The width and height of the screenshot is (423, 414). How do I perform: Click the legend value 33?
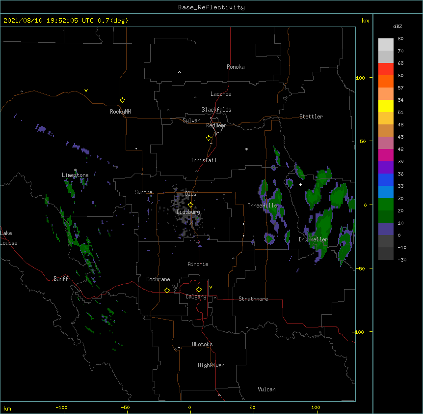point(400,186)
